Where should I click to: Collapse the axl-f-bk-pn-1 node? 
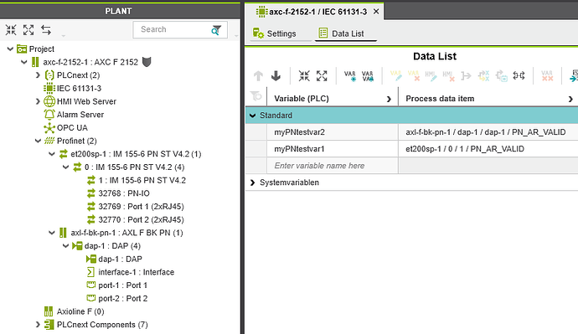[52, 233]
